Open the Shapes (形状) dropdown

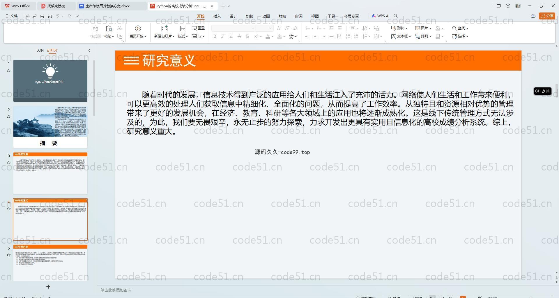click(x=399, y=28)
